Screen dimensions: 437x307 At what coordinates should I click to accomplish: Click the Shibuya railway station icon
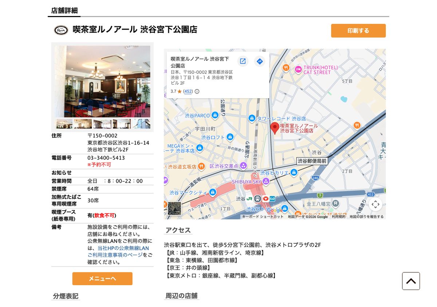(x=257, y=199)
